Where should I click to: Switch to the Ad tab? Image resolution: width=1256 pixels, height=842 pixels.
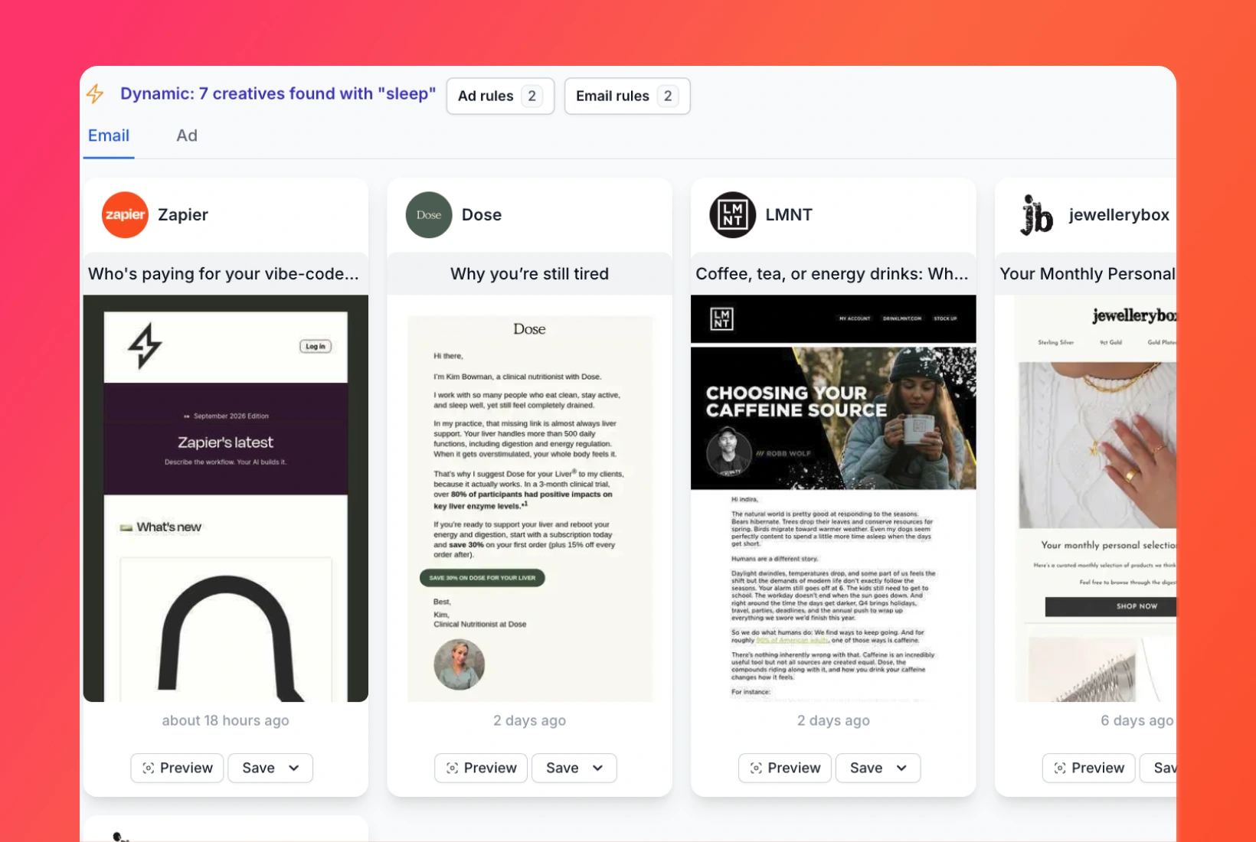pos(187,135)
